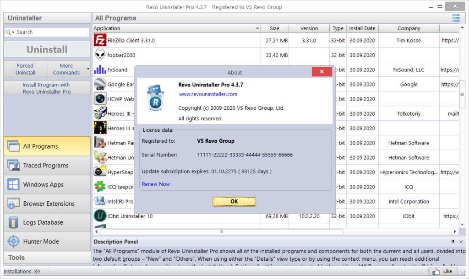Screen dimensions: 469x279
Task: Click the Hunter Mode crosshair icon
Action: coord(13,241)
